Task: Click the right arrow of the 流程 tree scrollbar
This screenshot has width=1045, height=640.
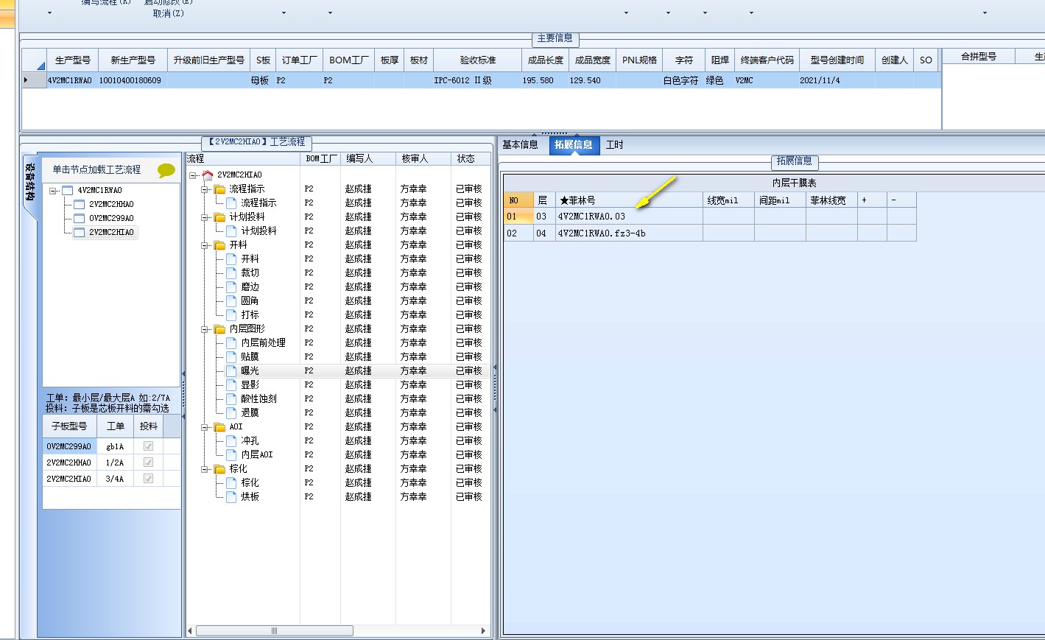Action: [484, 631]
